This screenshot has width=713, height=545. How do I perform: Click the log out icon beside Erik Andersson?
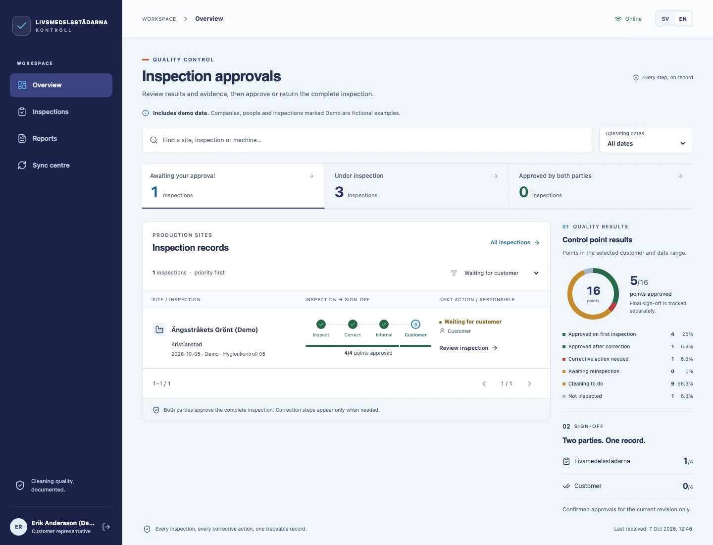tap(106, 527)
